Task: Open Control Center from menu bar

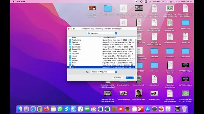Action: click(x=171, y=1)
